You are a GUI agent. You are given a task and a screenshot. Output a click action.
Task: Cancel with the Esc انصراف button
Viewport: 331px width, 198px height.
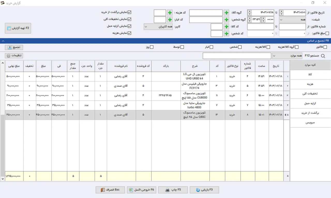point(110,190)
